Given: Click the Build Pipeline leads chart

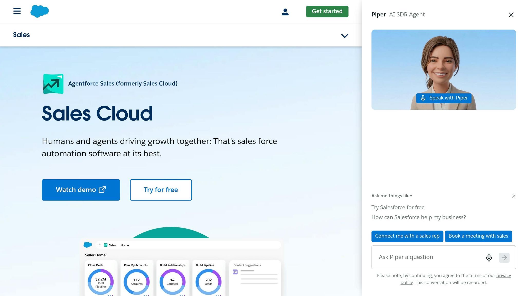Looking at the screenshot, I should (x=209, y=282).
